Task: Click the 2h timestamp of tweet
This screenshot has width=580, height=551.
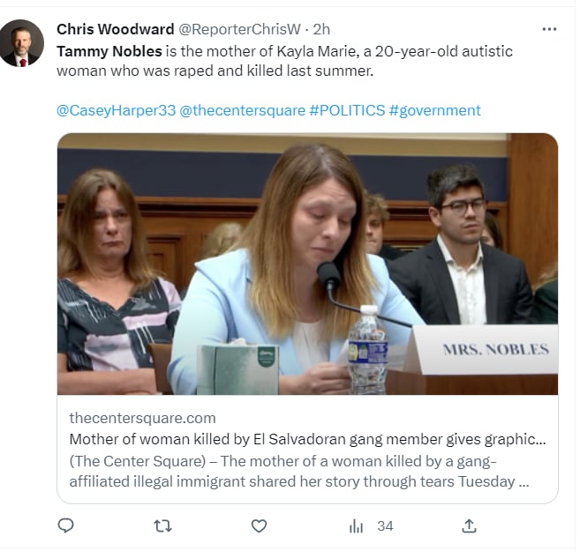Action: tap(321, 29)
